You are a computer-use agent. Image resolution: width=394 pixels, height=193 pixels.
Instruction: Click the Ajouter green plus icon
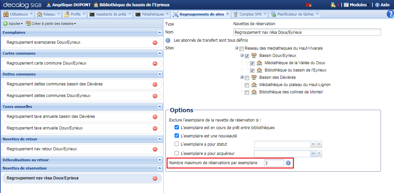(5, 24)
